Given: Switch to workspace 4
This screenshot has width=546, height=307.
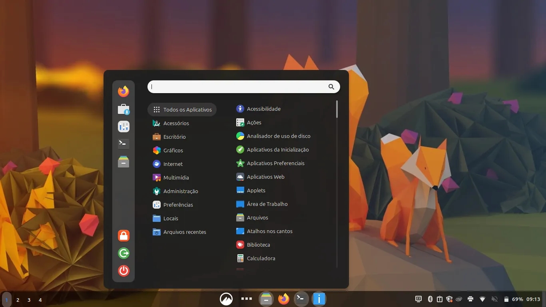Looking at the screenshot, I should [x=40, y=299].
